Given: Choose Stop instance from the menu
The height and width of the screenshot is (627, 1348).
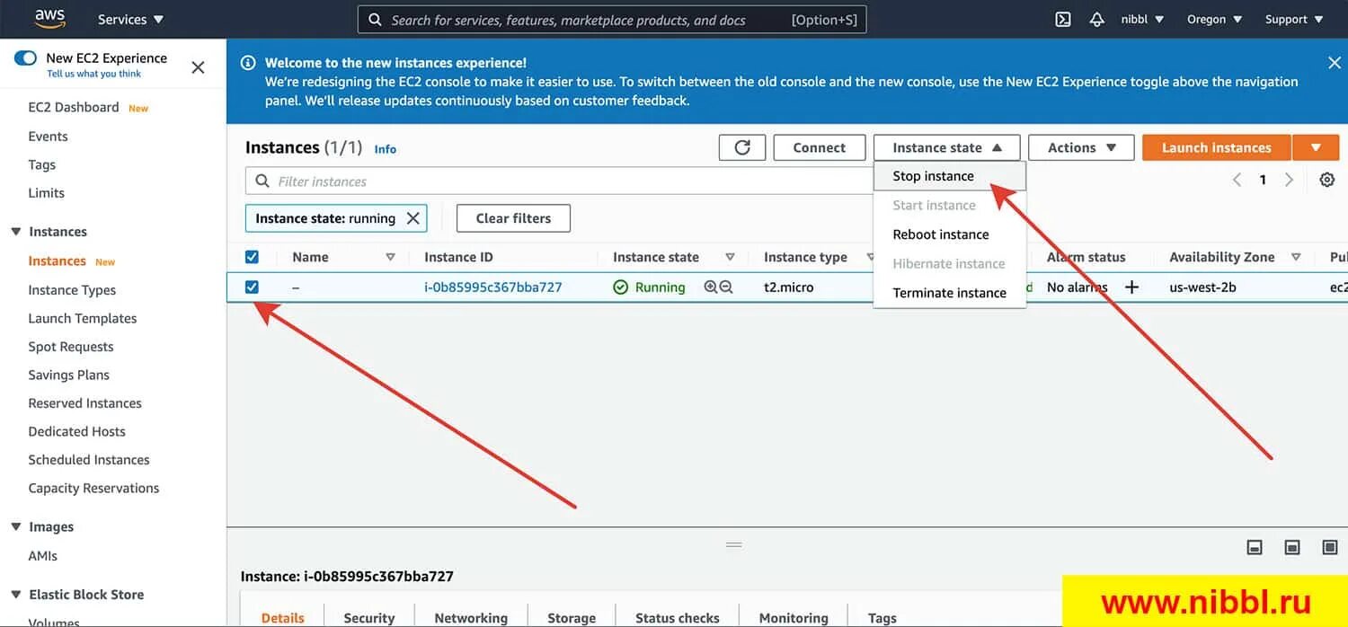Looking at the screenshot, I should pyautogui.click(x=949, y=176).
